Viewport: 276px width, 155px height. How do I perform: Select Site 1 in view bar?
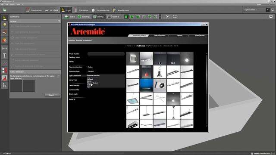(x=70, y=17)
